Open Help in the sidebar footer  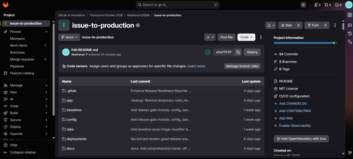[x=14, y=145]
